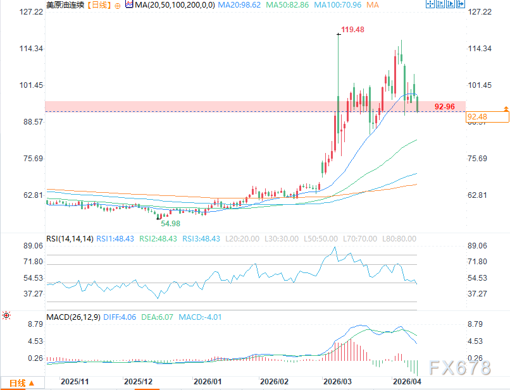The image size is (510, 390).
Task: Click the orange 92.48 current price box
Action: pyautogui.click(x=487, y=117)
